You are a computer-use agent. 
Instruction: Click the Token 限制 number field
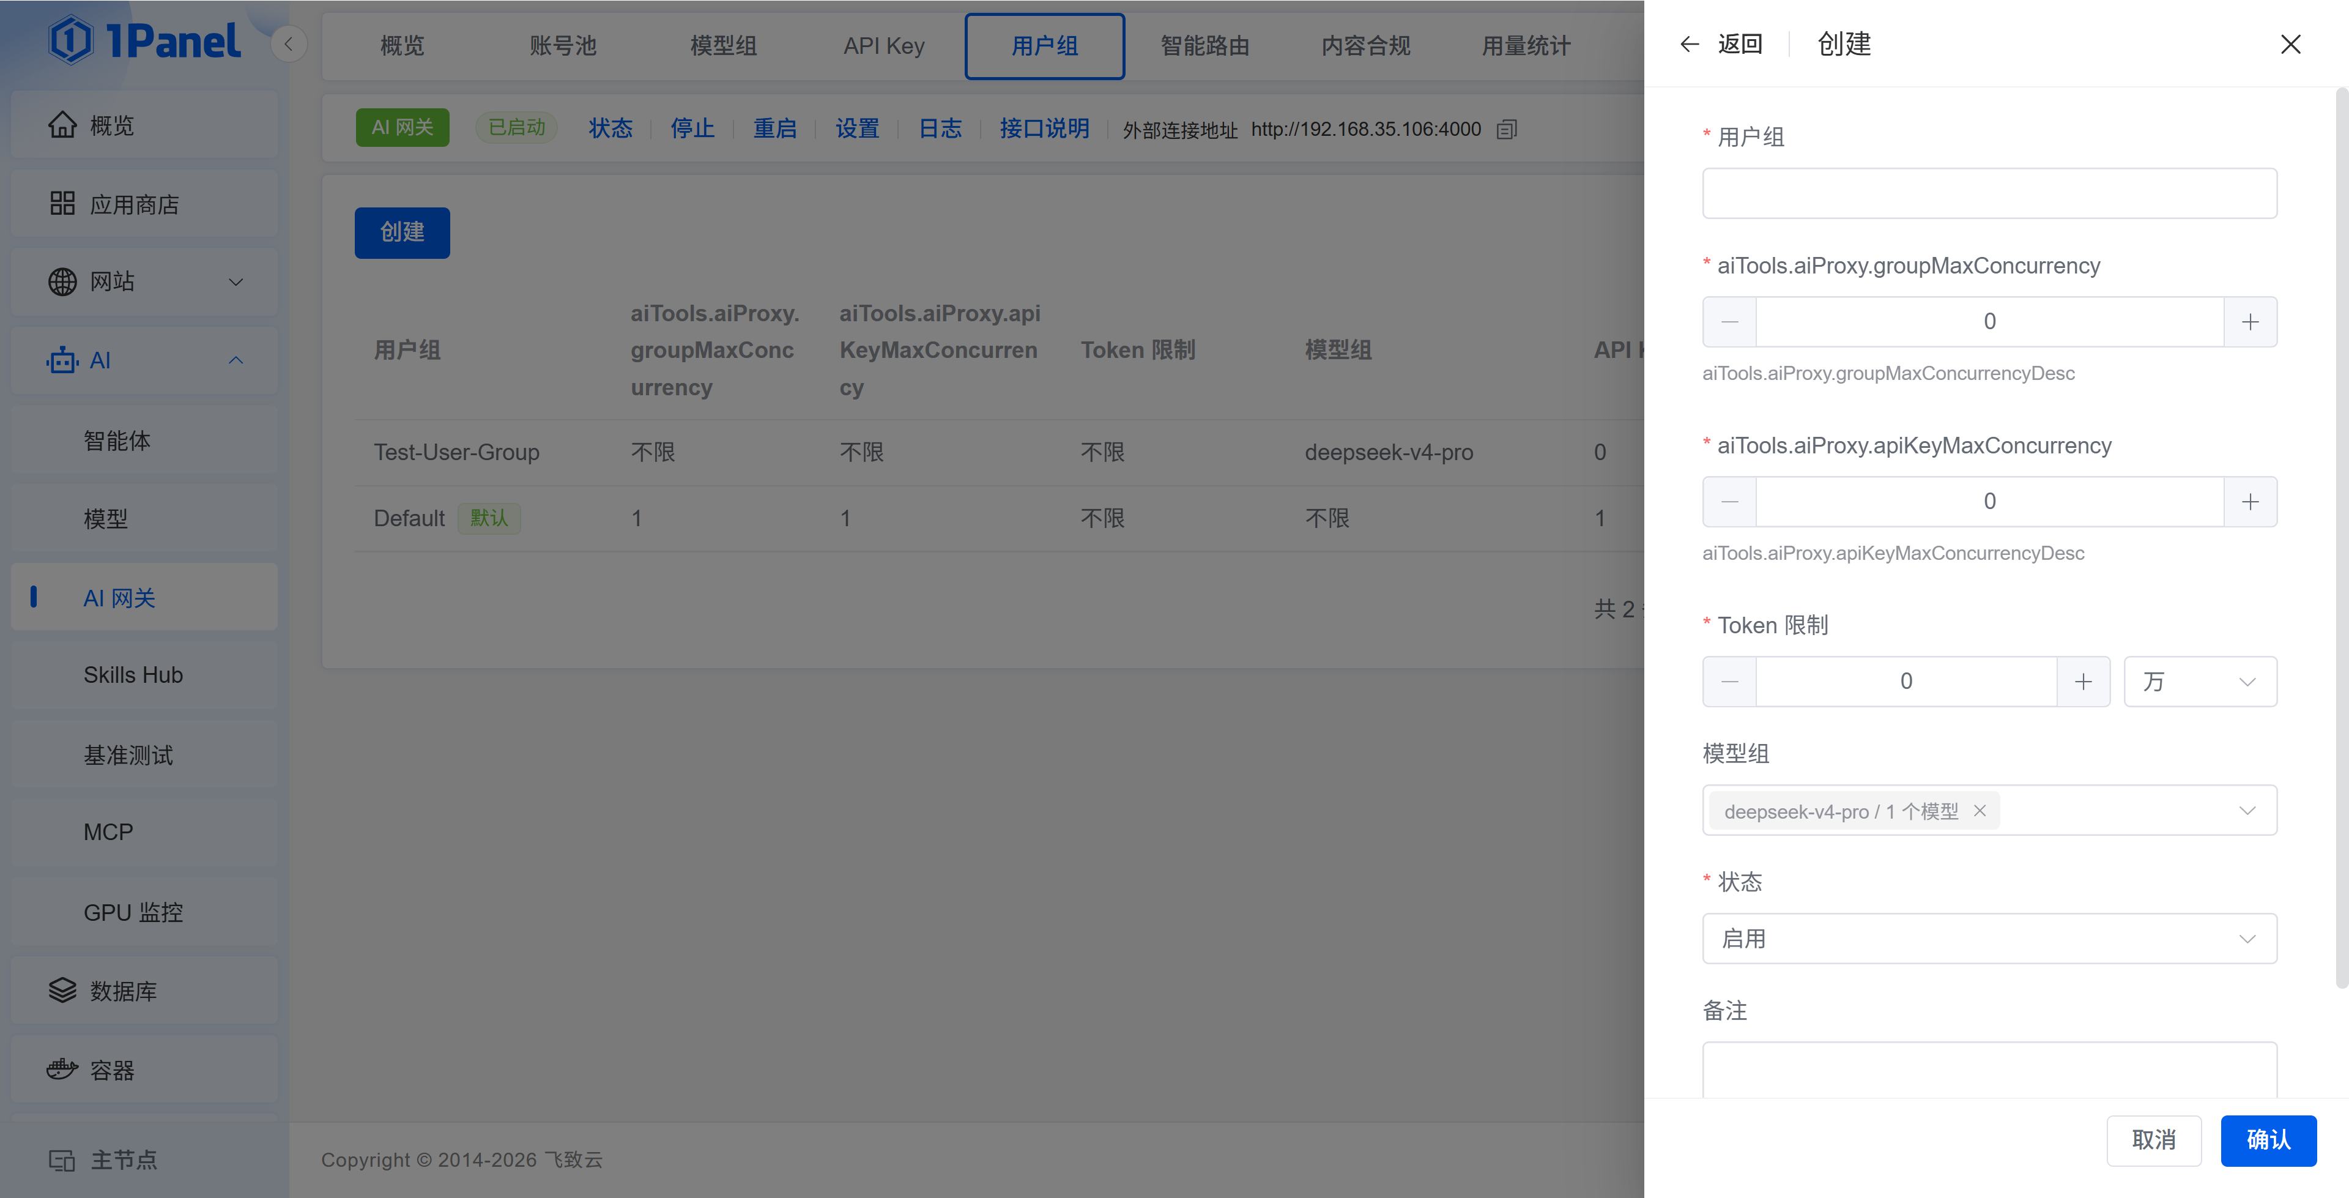(x=1906, y=680)
